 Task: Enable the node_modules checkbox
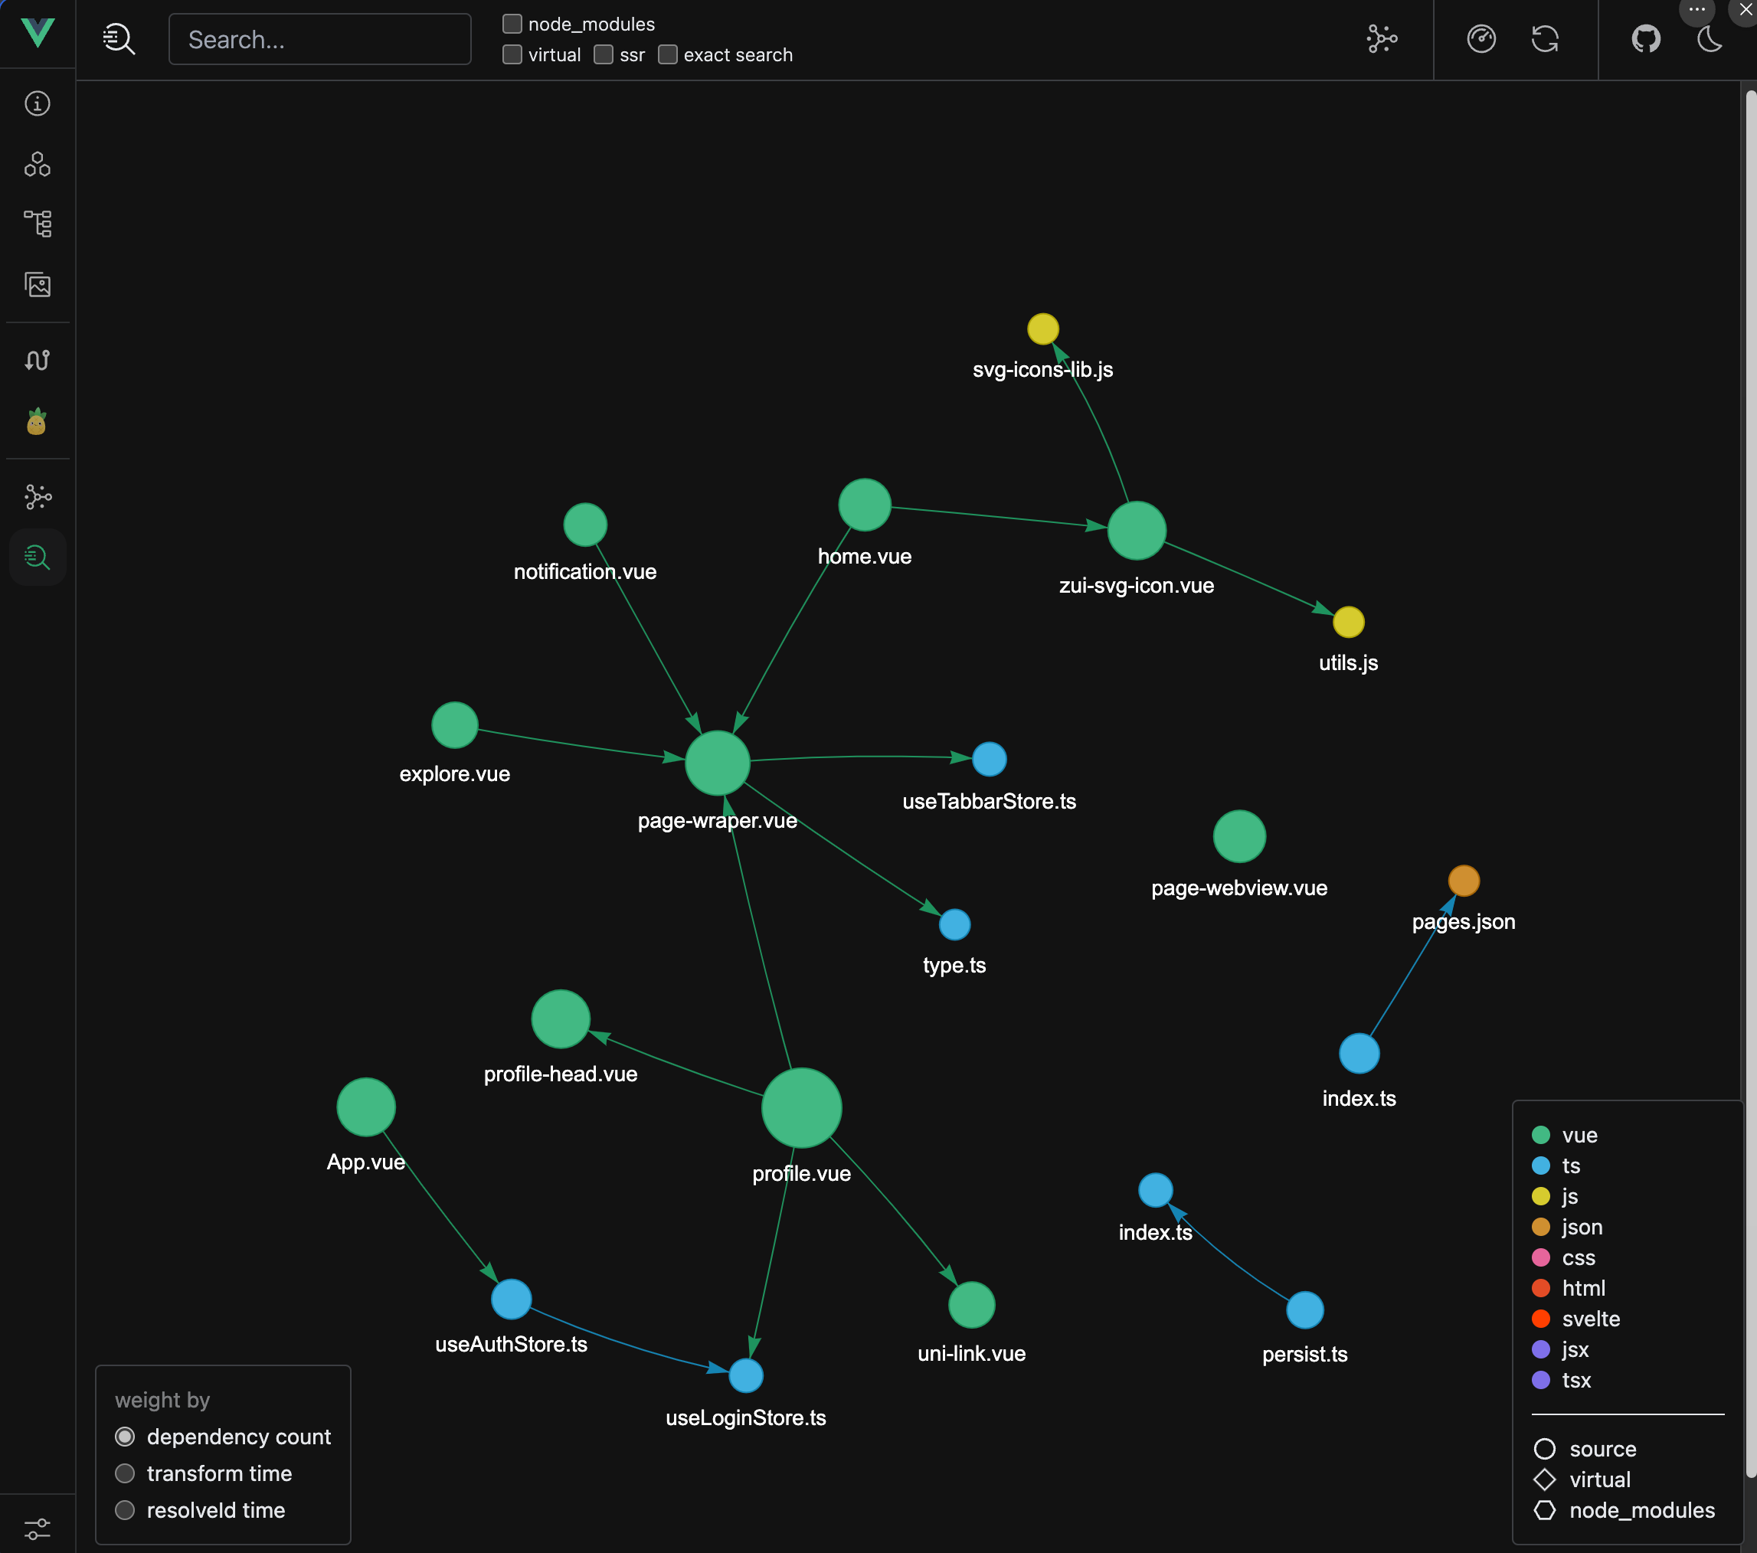512,24
